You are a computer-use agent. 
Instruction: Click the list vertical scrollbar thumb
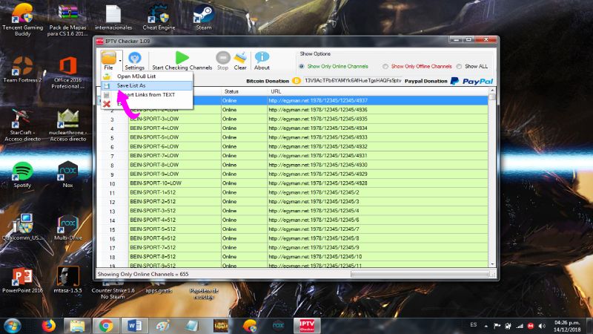492,97
